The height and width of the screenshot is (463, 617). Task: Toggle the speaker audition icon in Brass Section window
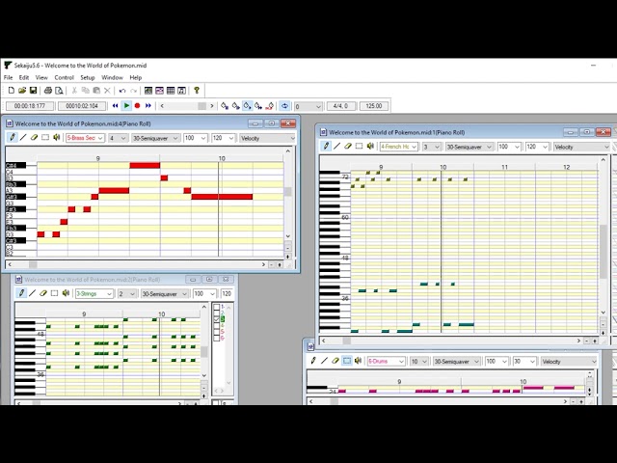(56, 137)
